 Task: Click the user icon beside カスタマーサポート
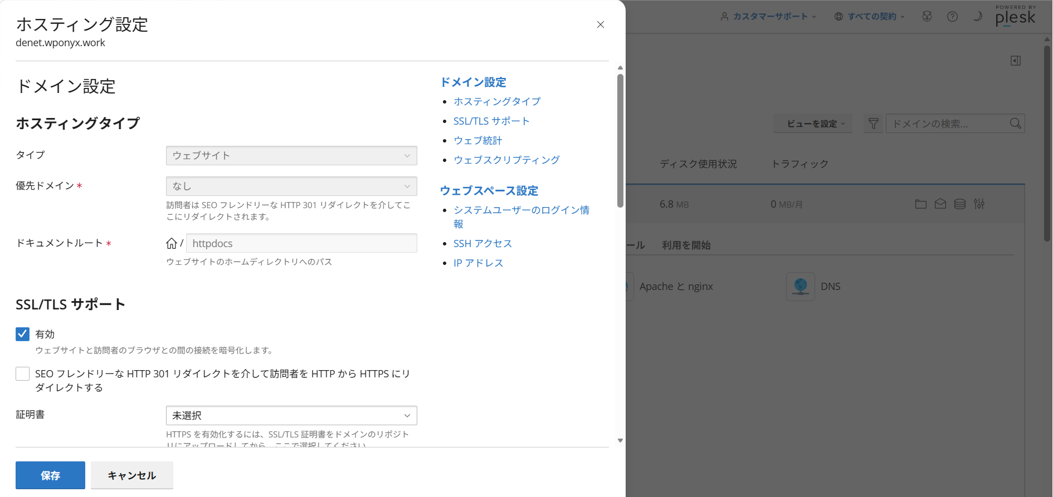point(724,17)
